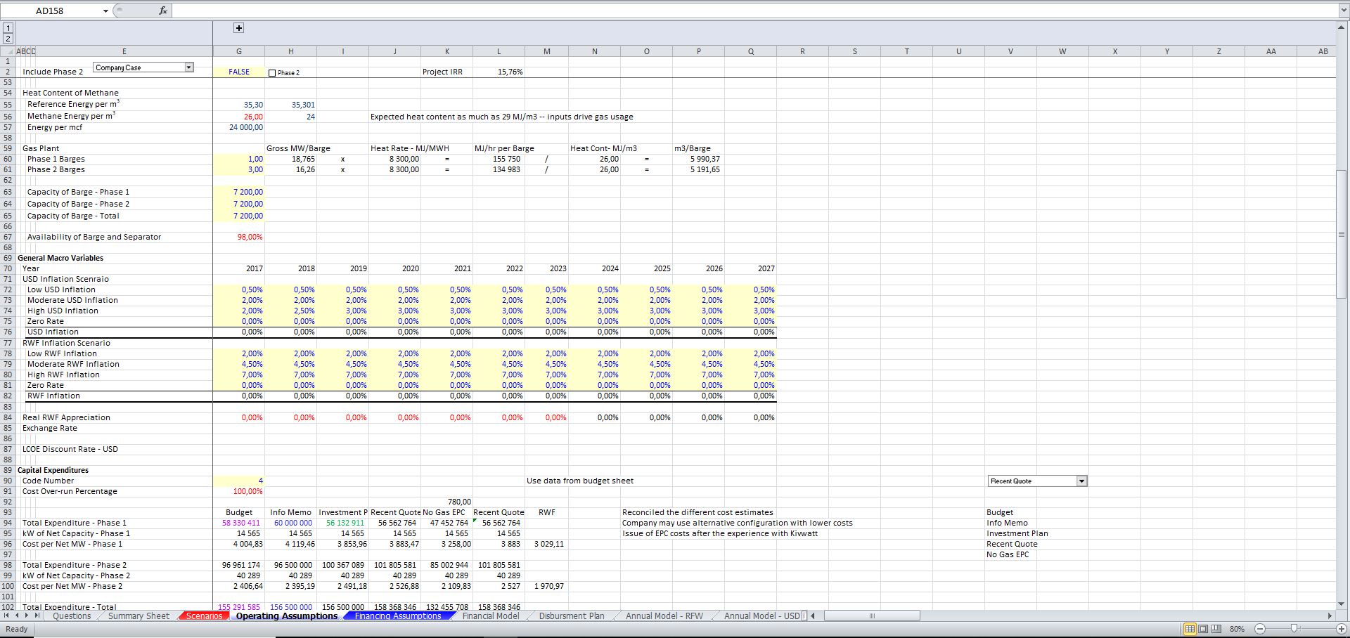Image resolution: width=1350 pixels, height=638 pixels.
Task: Click the Insert Function (fx) icon
Action: pyautogui.click(x=162, y=10)
